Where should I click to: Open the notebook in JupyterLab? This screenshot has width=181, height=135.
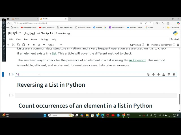pyautogui.click(x=137, y=45)
